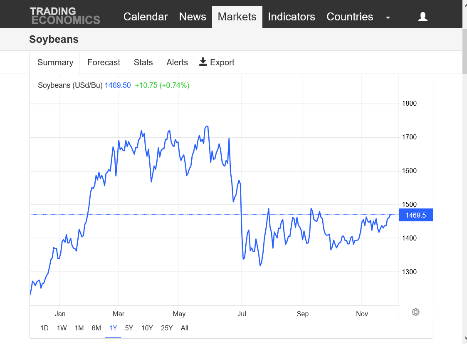The width and height of the screenshot is (467, 347).
Task: Open the Indicators menu
Action: pyautogui.click(x=291, y=17)
